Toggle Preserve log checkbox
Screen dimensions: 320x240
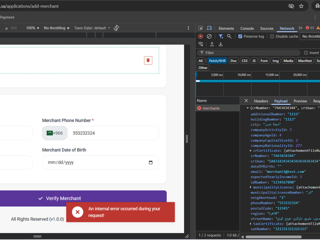[x=240, y=36]
